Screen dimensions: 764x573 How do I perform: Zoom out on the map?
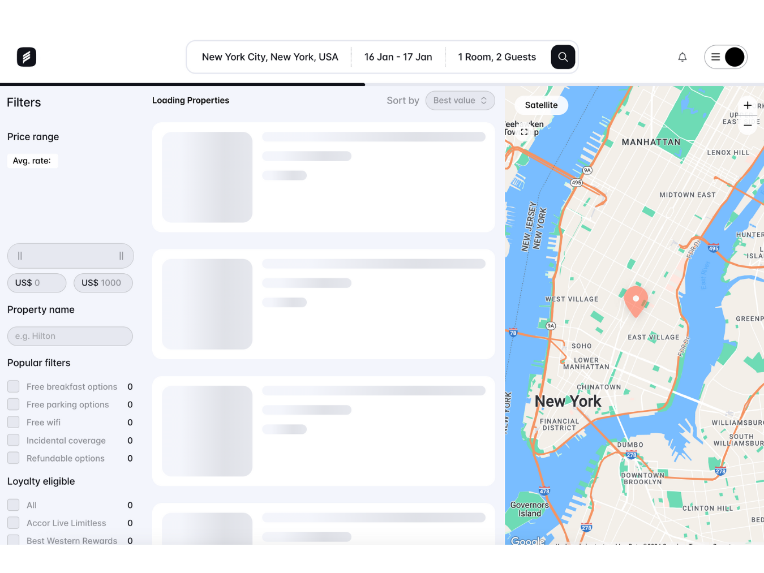coord(747,125)
